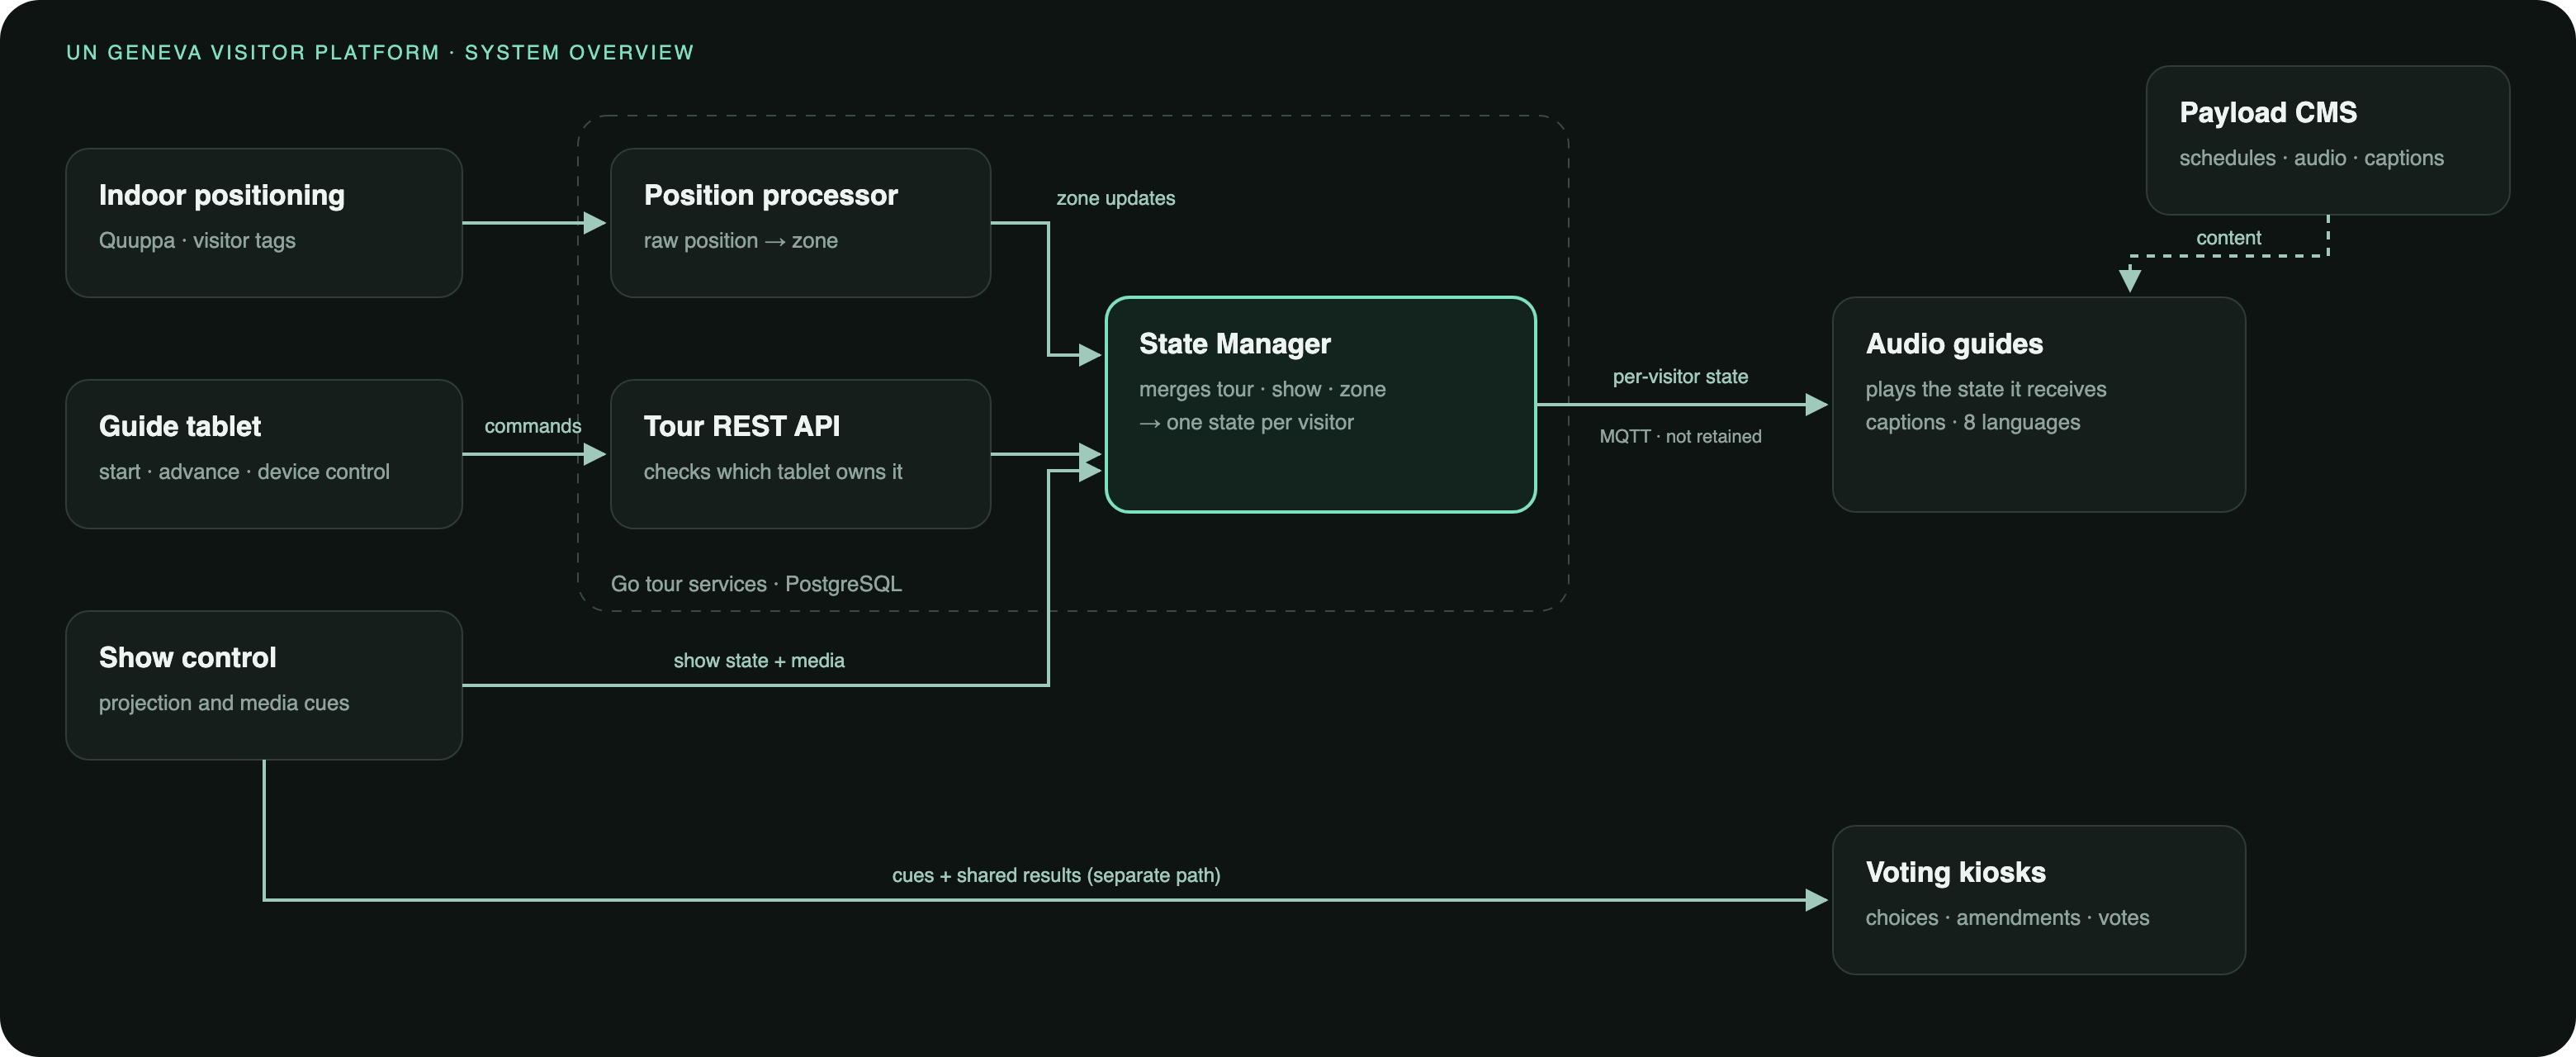
Task: Select the Payload CMS box
Action: (x=2327, y=140)
